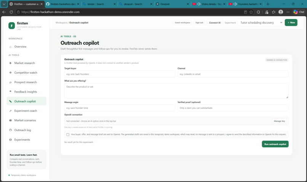Click the green + New button
The width and height of the screenshot is (307, 182).
[291, 22]
